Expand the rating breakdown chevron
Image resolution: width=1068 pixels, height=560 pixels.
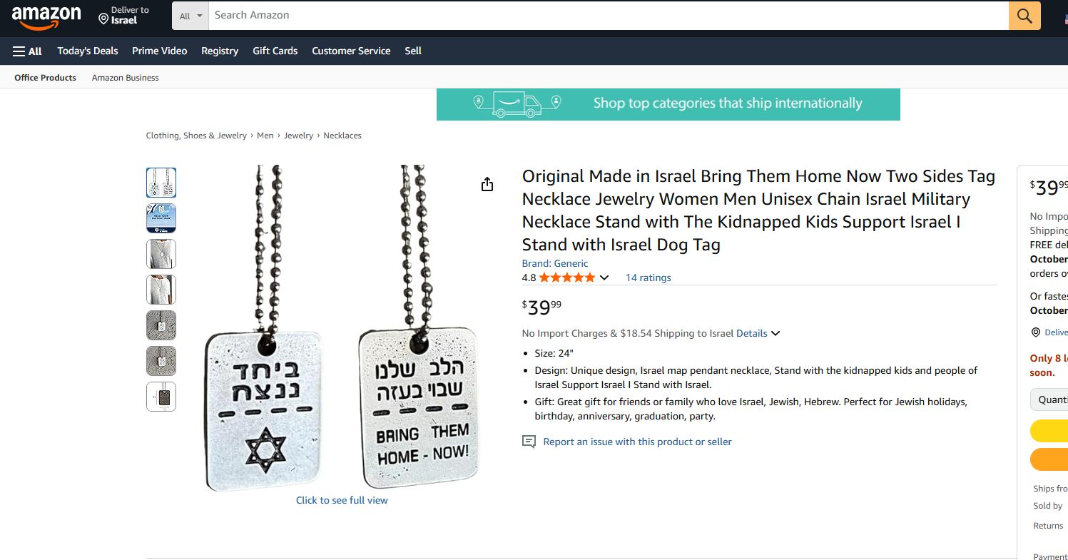coord(604,278)
